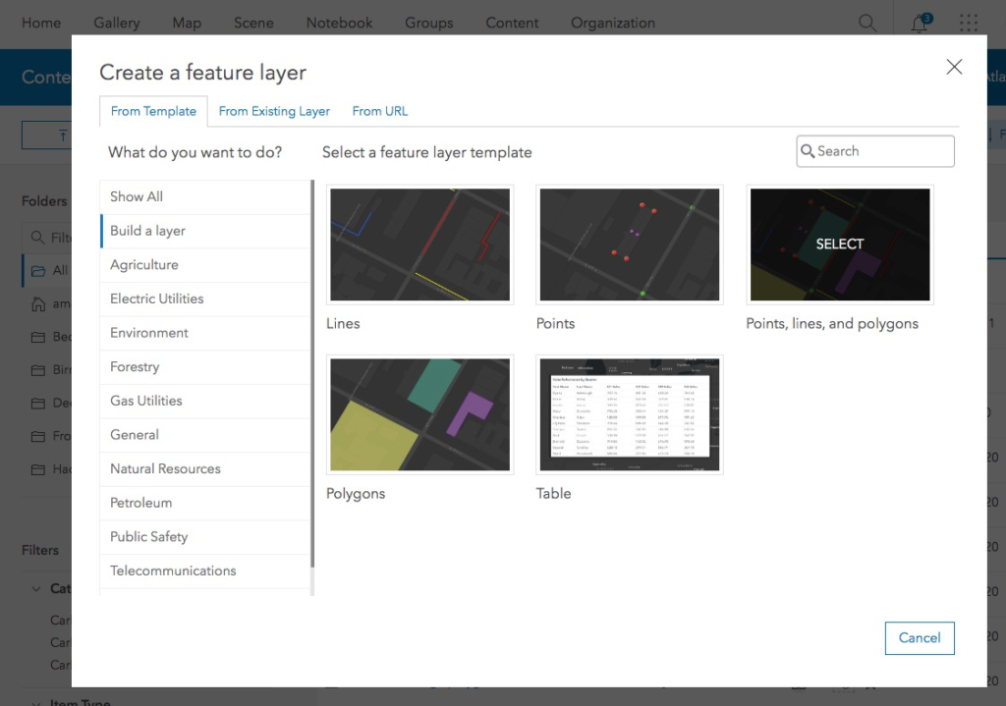Open the app launcher grid icon

coord(969,23)
